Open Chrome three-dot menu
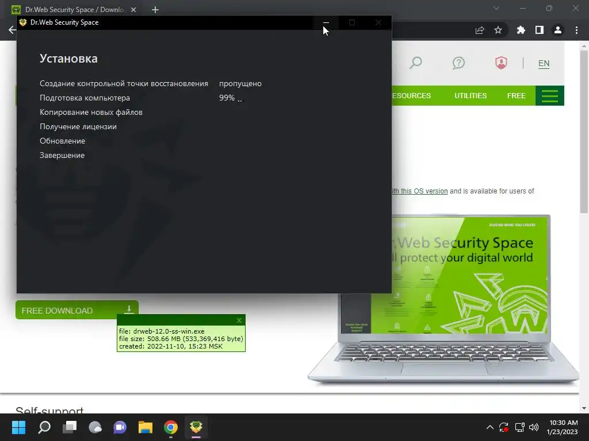 [576, 30]
